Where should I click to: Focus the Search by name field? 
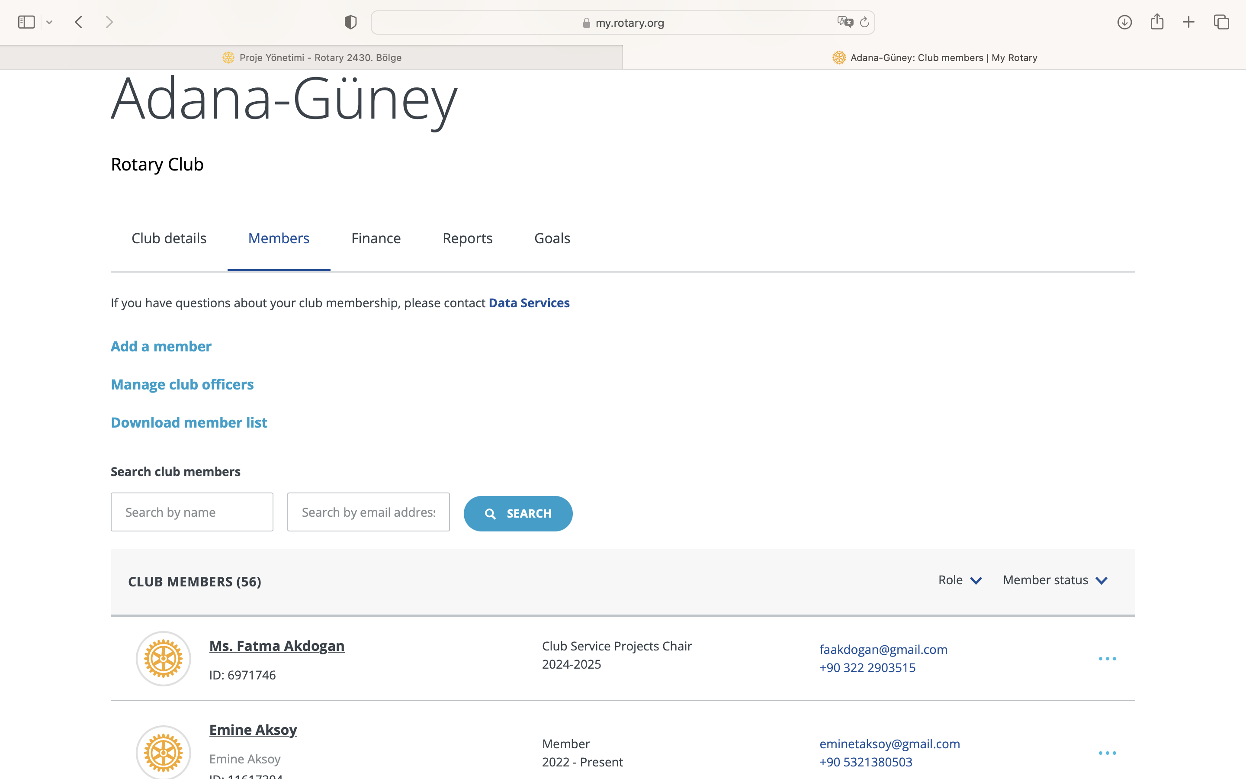tap(192, 512)
